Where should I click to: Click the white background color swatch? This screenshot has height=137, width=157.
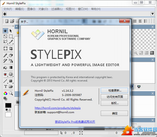(8, 115)
